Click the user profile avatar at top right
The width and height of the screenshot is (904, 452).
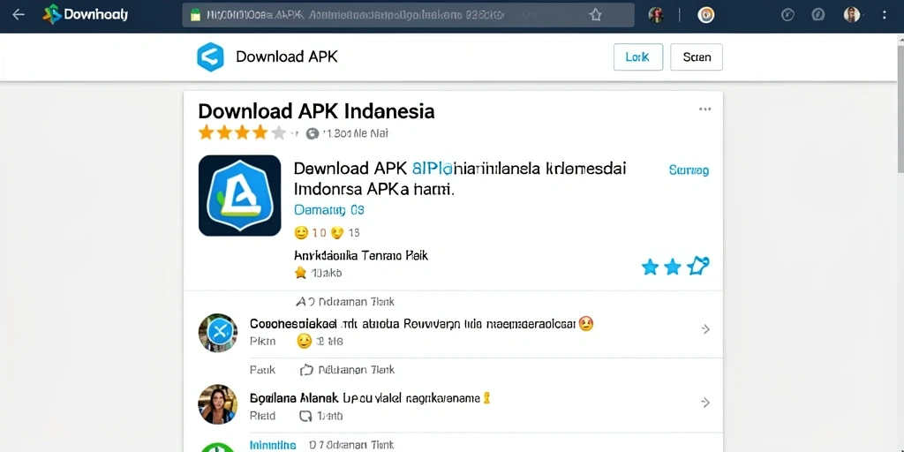852,15
